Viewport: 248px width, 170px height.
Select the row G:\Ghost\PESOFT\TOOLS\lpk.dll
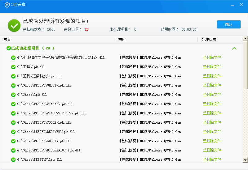(x=122, y=122)
